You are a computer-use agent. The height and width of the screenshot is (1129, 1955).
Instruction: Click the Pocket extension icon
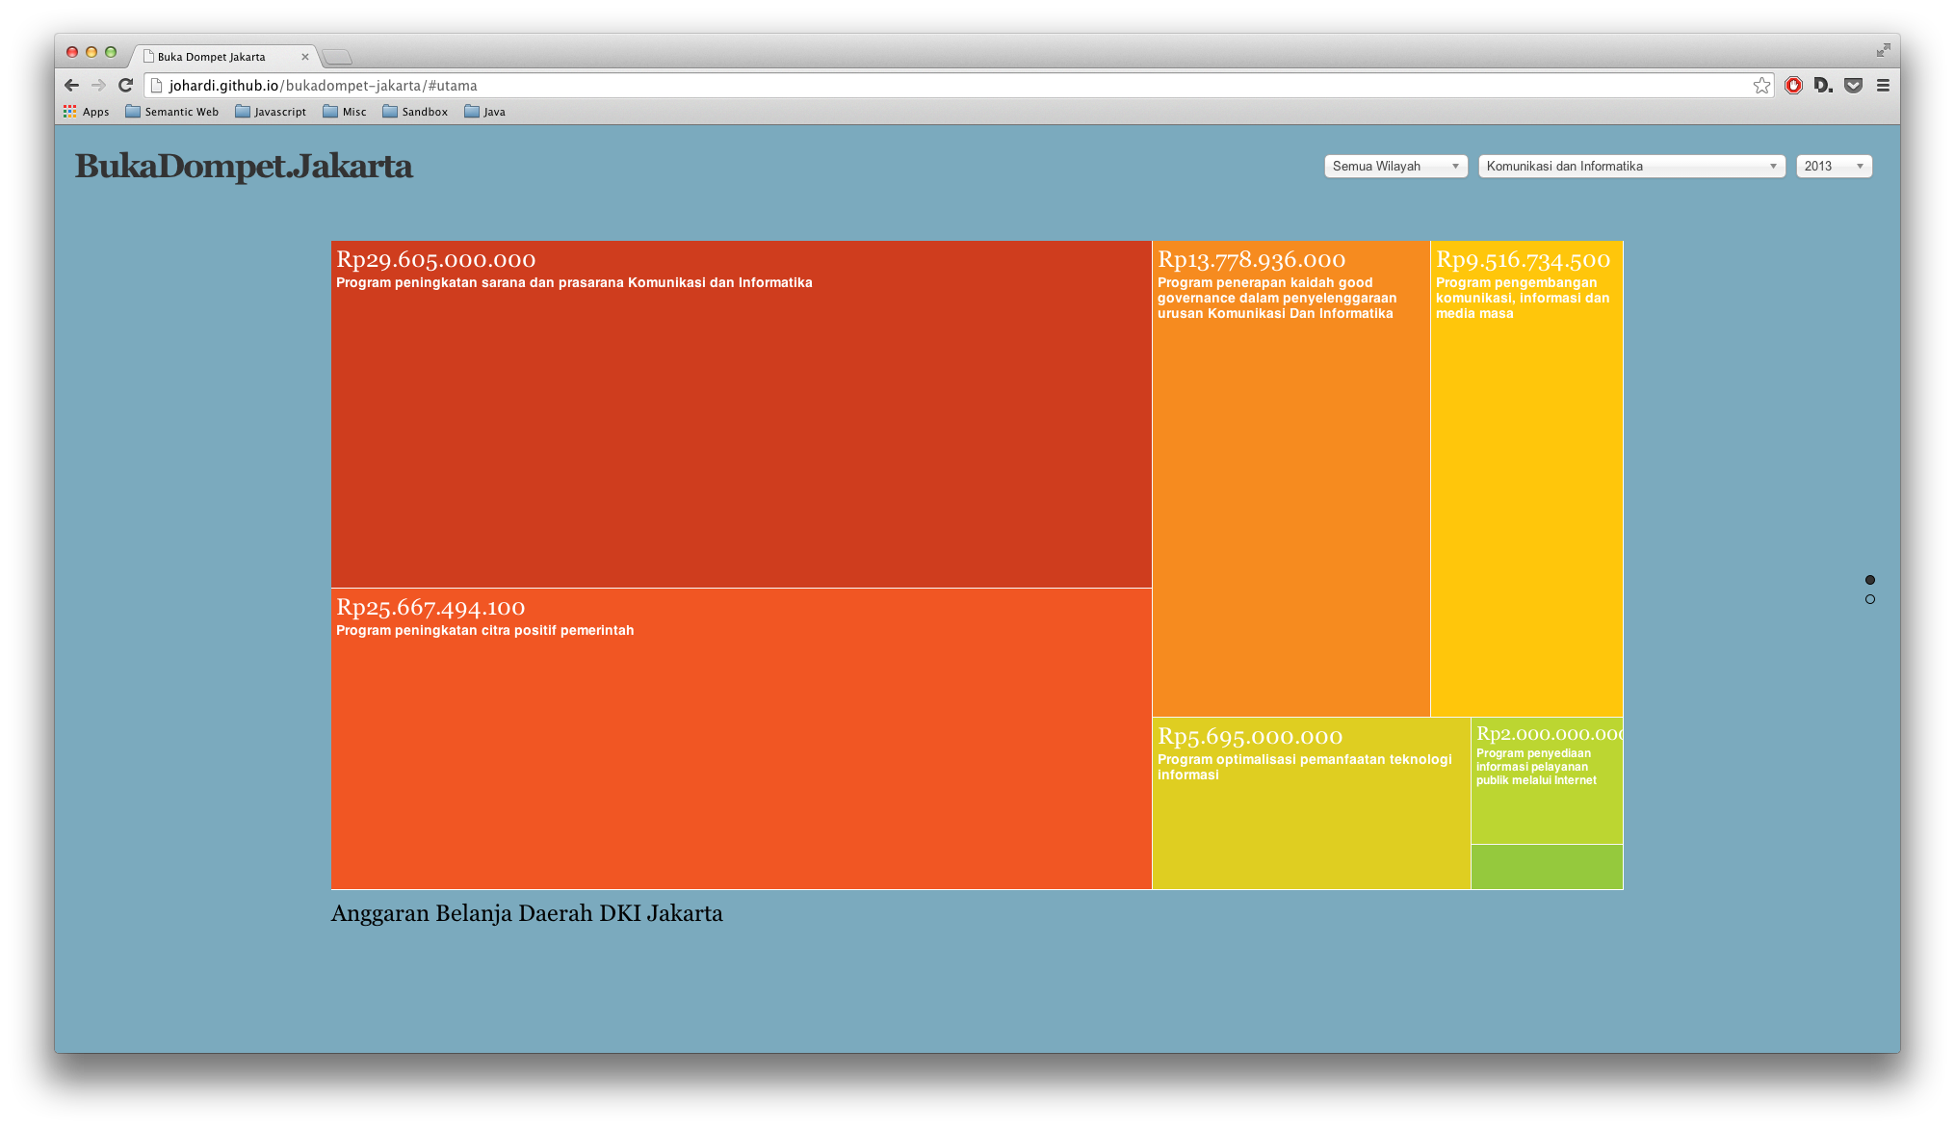1853,85
